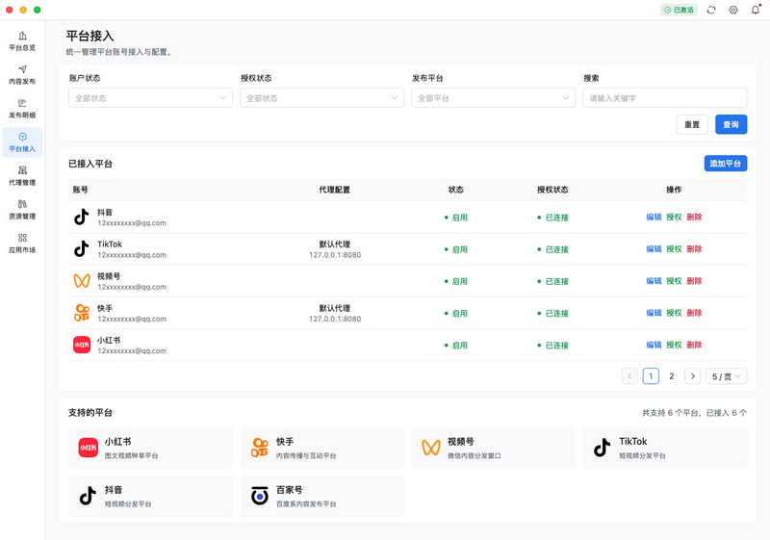
Task: Click the 快手 icon in supported platforms
Action: coord(260,448)
